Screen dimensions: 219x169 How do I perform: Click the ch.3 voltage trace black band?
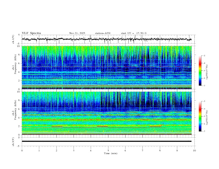coord(106,141)
